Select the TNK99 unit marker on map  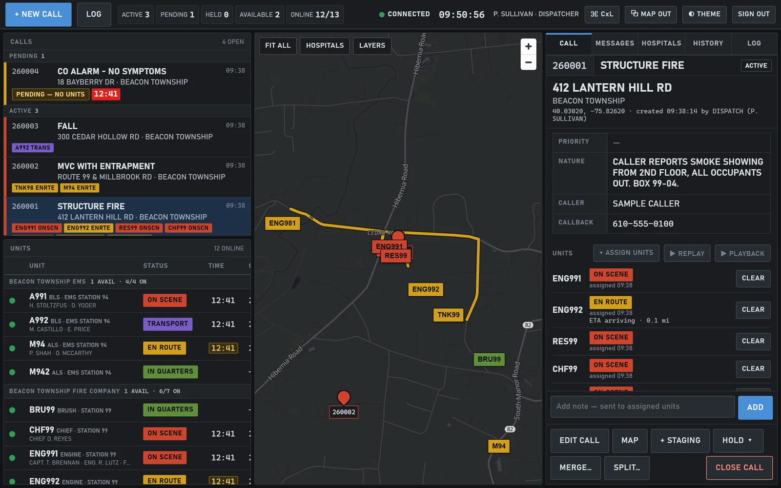click(449, 315)
